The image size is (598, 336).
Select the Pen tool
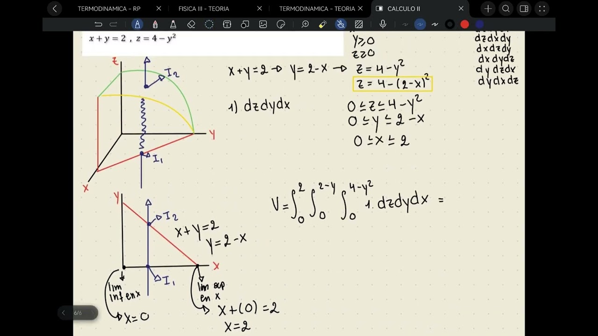137,24
